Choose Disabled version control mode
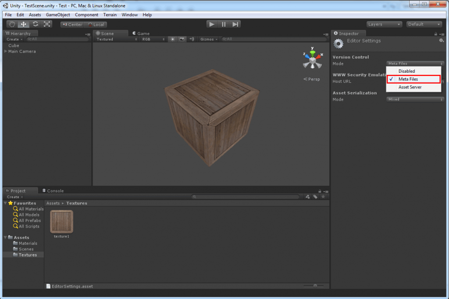Image resolution: width=449 pixels, height=299 pixels. click(x=413, y=71)
